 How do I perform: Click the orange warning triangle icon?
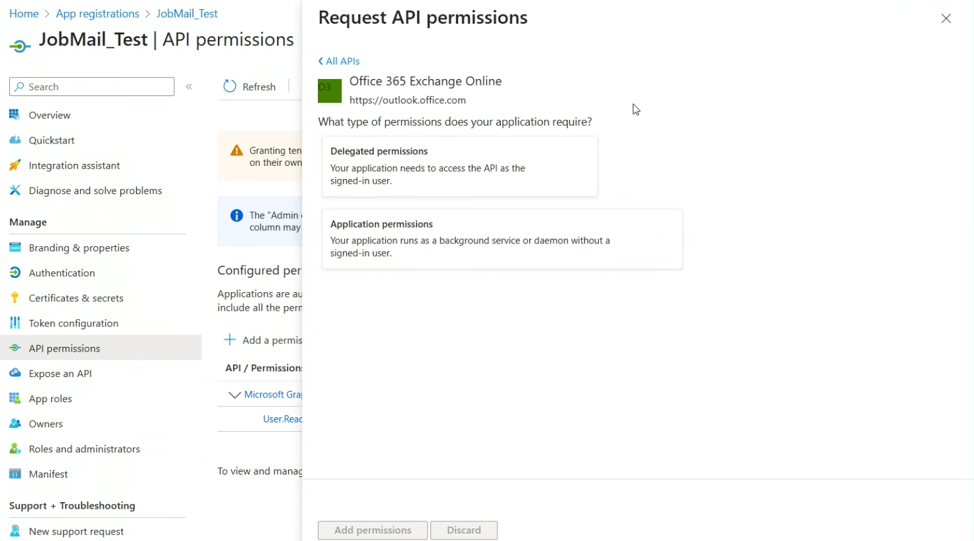pos(237,151)
